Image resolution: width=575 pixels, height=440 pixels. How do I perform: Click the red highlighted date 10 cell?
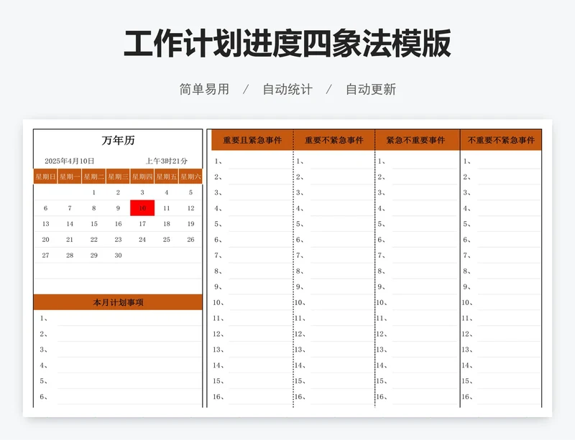tap(142, 208)
